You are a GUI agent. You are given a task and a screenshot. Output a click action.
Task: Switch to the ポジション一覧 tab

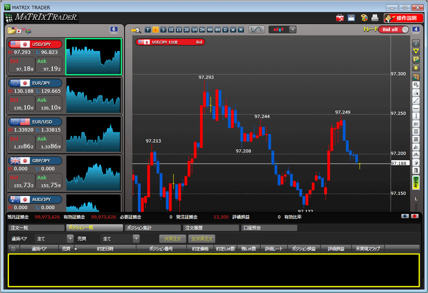(95, 228)
